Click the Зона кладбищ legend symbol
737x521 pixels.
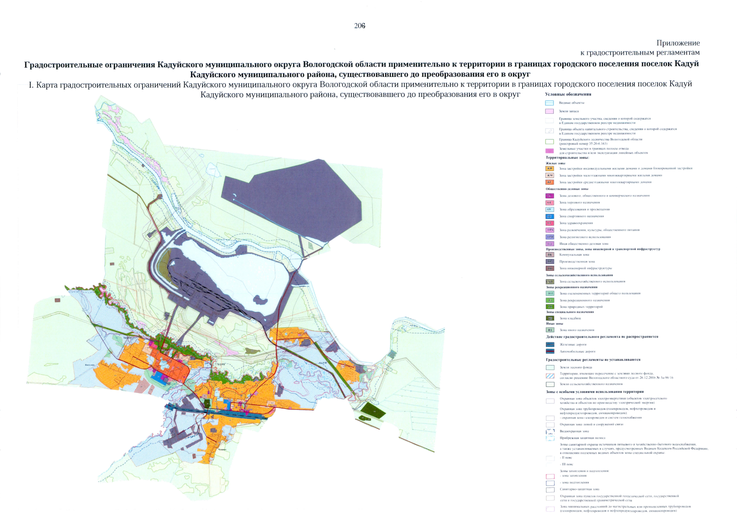click(x=550, y=318)
